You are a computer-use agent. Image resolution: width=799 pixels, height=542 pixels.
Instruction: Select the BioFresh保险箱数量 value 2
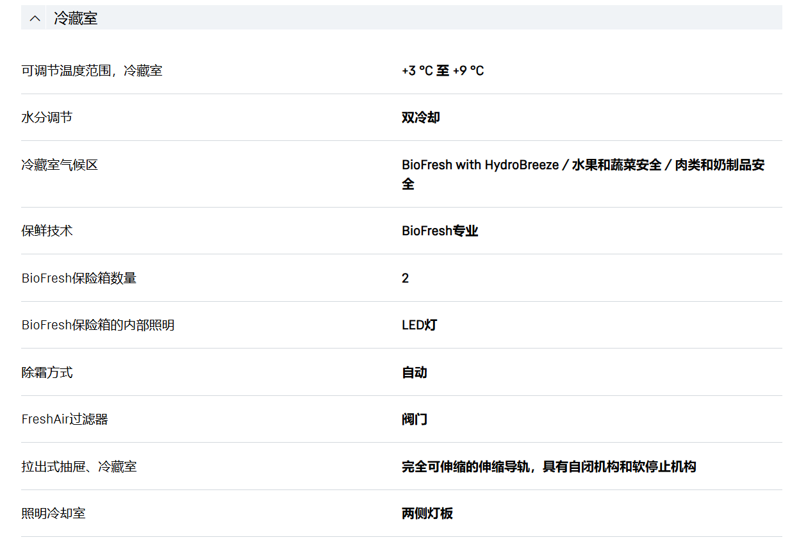pos(405,278)
